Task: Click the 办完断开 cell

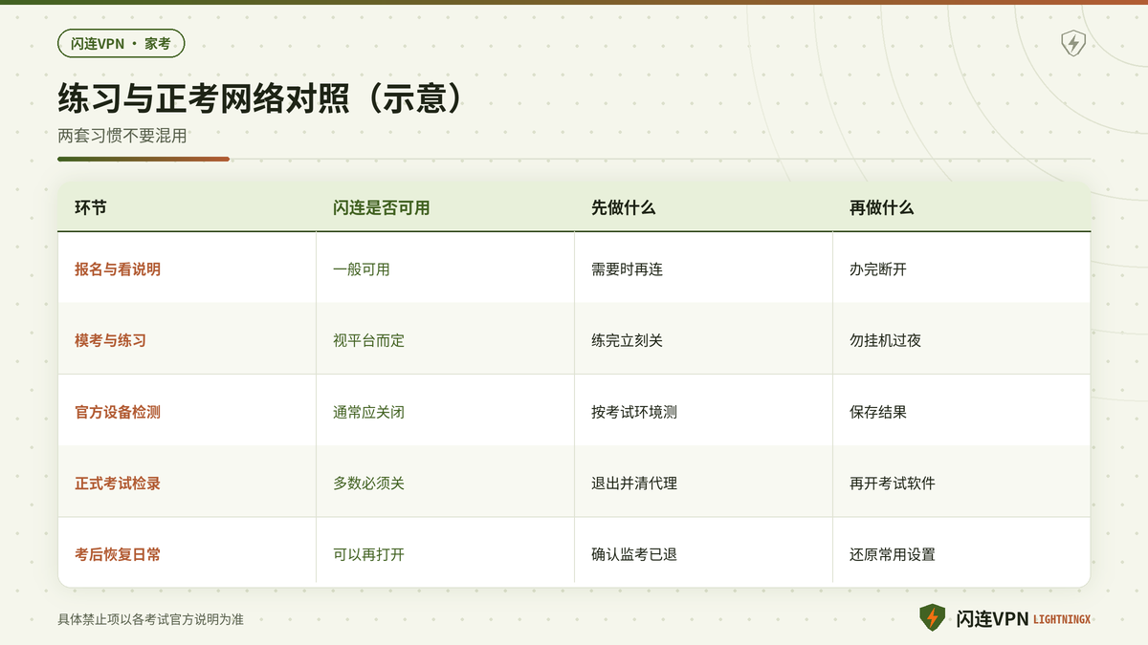Action: [x=878, y=269]
